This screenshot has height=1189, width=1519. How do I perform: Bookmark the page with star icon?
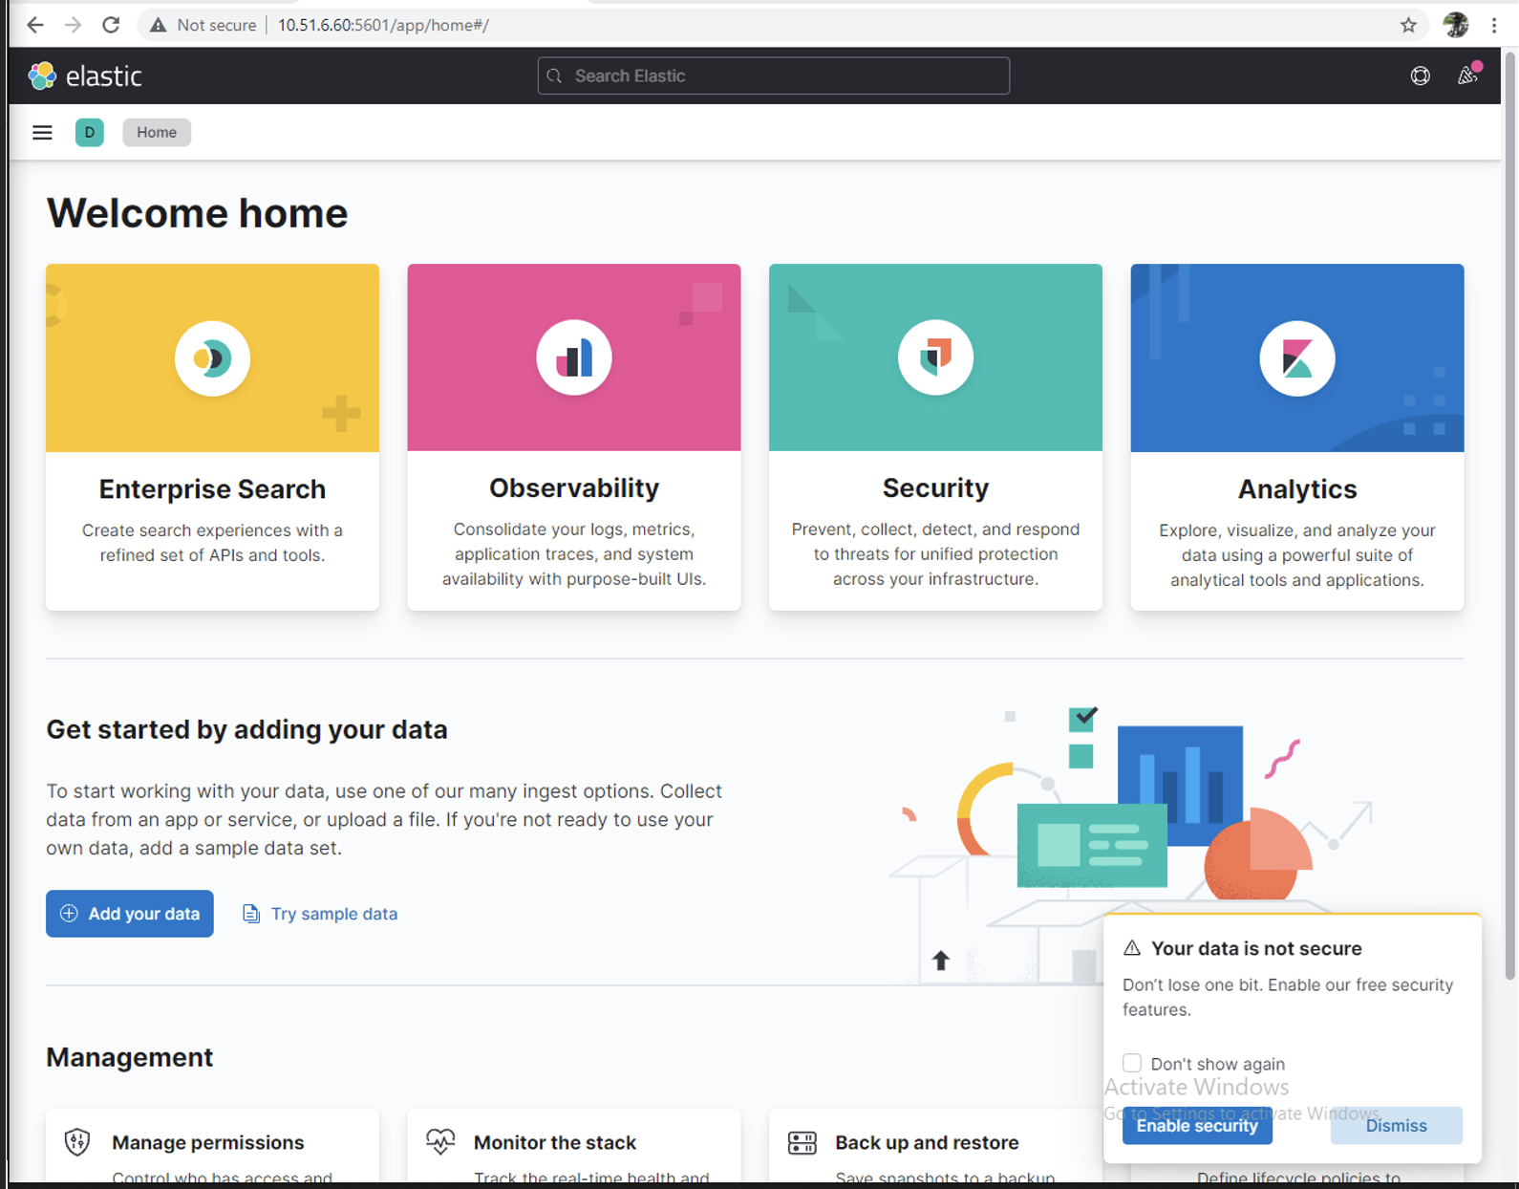1408,26
